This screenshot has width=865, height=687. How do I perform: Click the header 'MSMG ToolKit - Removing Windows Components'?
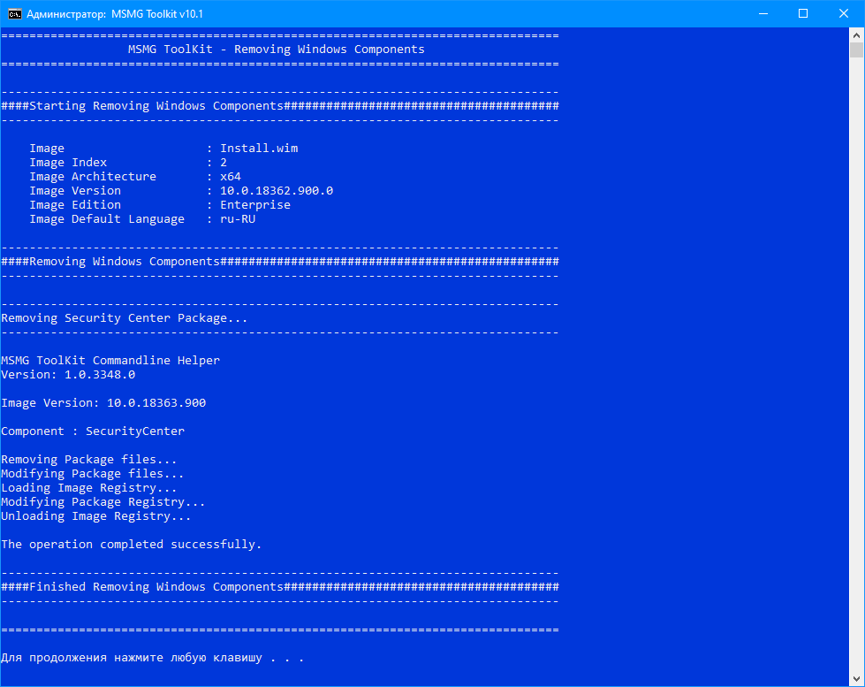(277, 50)
